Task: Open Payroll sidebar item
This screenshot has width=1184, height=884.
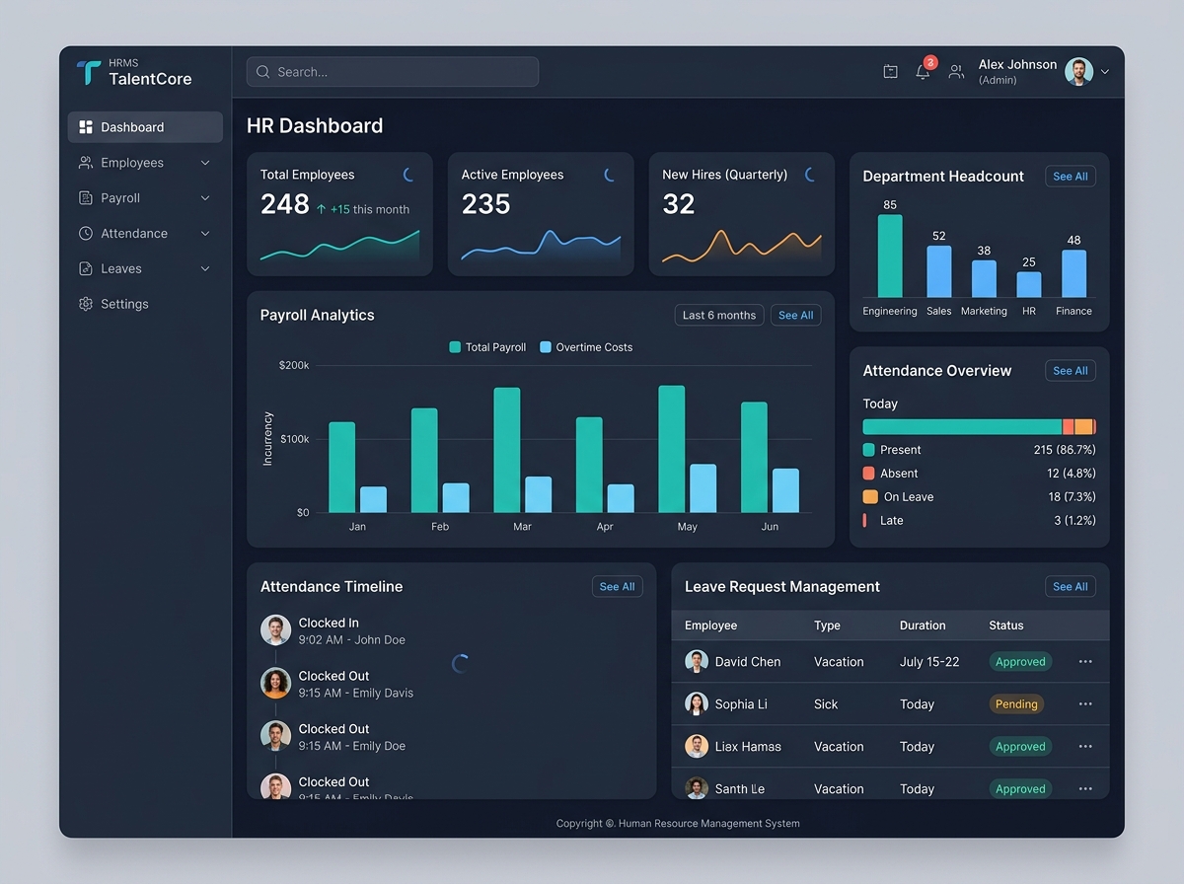Action: coord(145,198)
